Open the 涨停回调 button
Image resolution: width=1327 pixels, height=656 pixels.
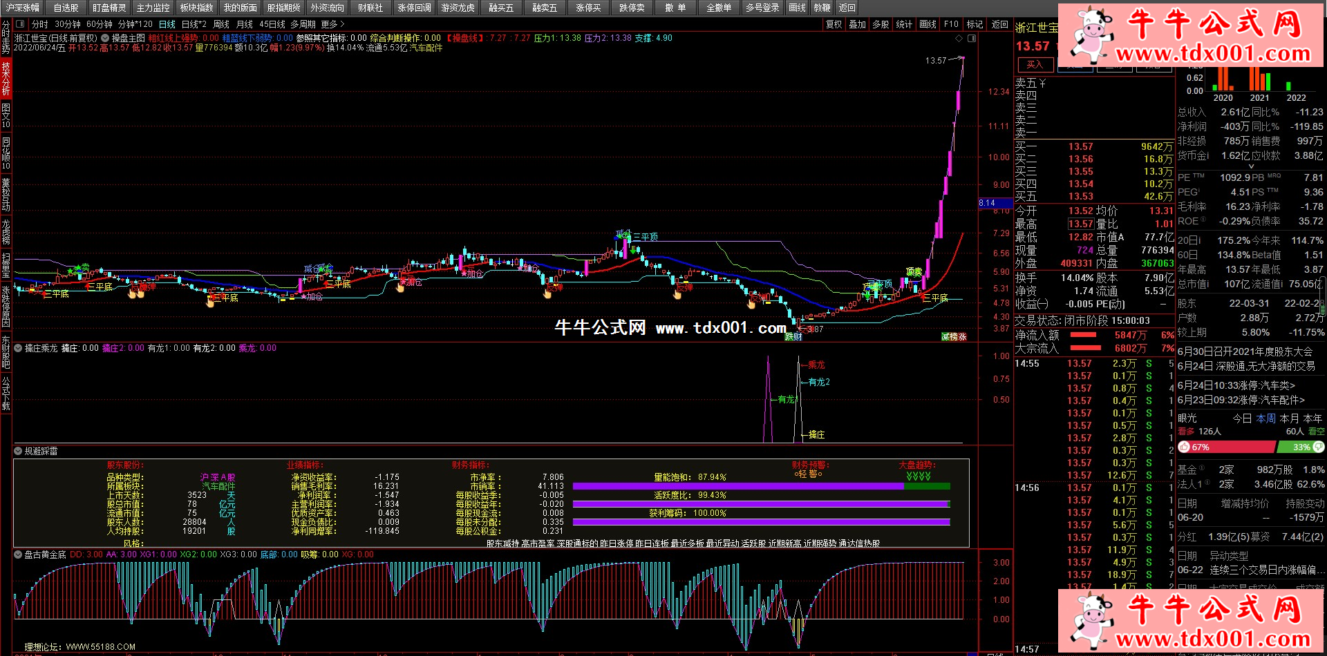click(x=415, y=8)
